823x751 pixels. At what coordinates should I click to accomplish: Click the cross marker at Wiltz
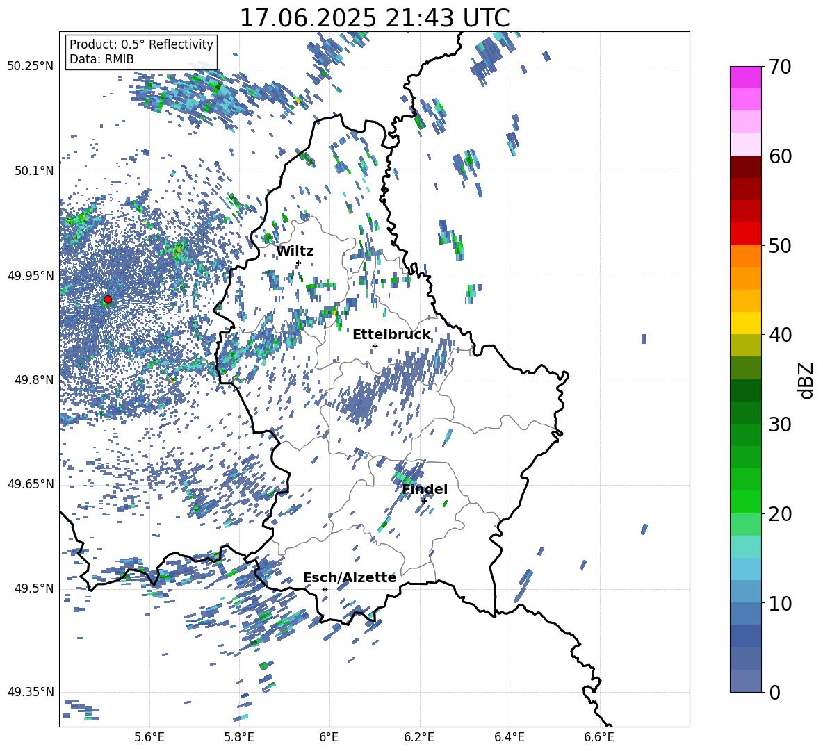(299, 263)
